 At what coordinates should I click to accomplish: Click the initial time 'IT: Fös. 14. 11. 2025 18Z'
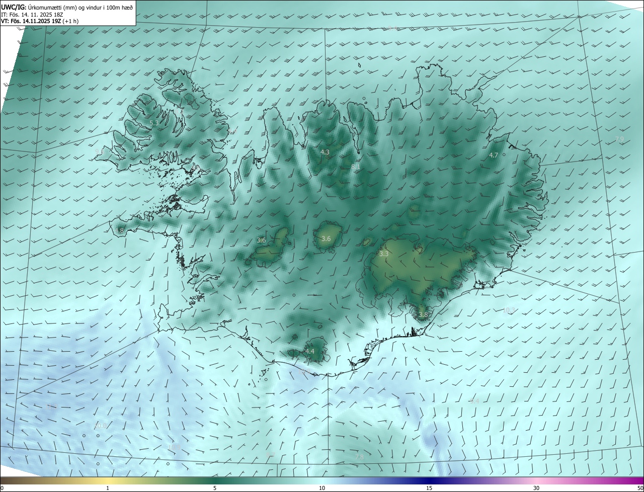(32, 15)
